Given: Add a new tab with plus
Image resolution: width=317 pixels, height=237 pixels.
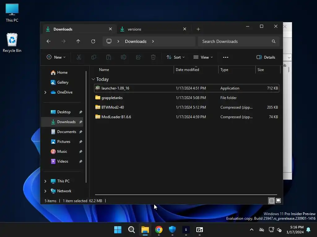Looking at the screenshot, I should click(x=198, y=29).
